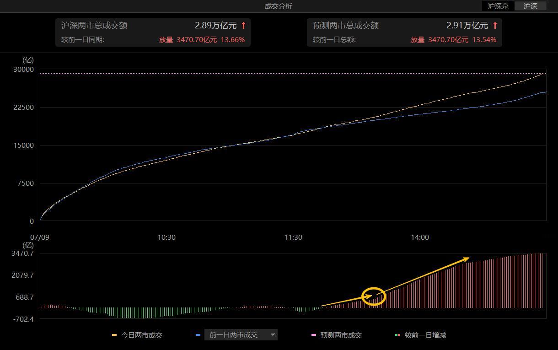The height and width of the screenshot is (350, 558).
Task: Click the 22500 y-axis label
Action: [24, 108]
